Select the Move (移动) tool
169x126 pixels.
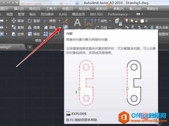pyautogui.click(x=18, y=21)
